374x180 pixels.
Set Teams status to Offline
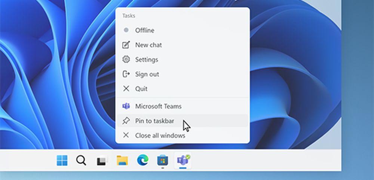point(144,30)
